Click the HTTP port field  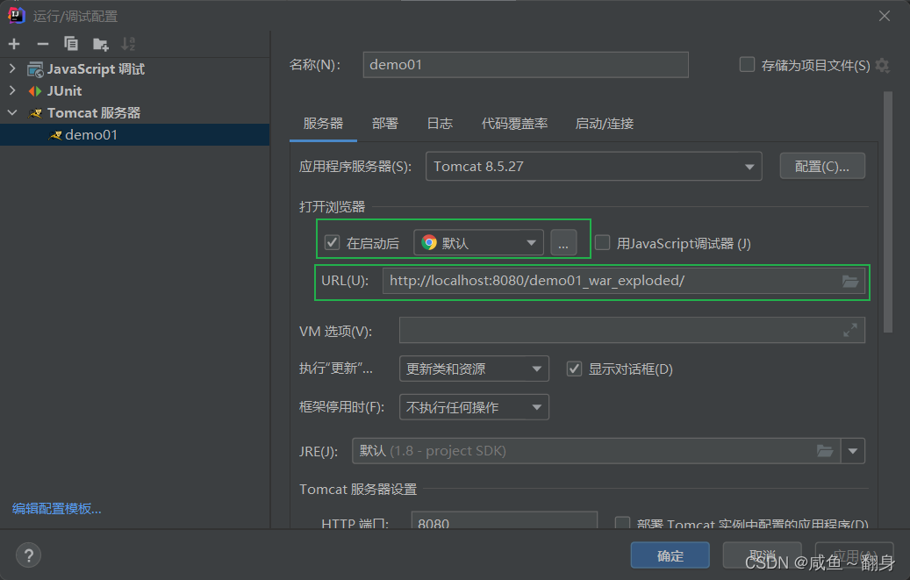click(505, 520)
